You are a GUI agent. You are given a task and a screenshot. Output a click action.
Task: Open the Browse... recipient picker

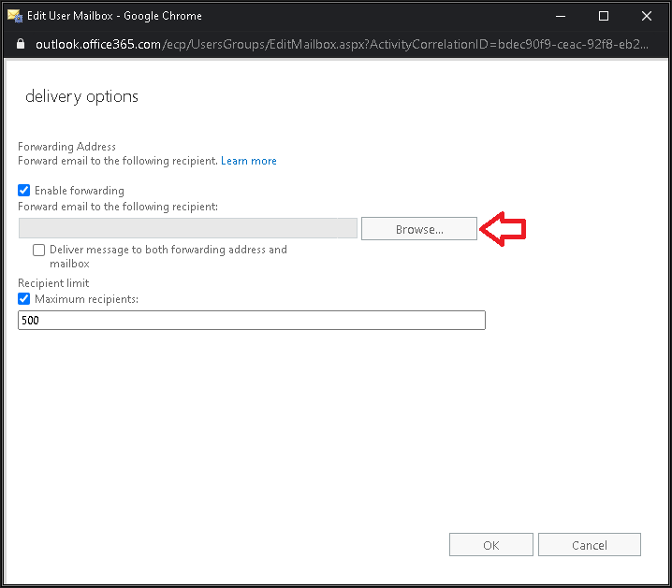(x=419, y=229)
